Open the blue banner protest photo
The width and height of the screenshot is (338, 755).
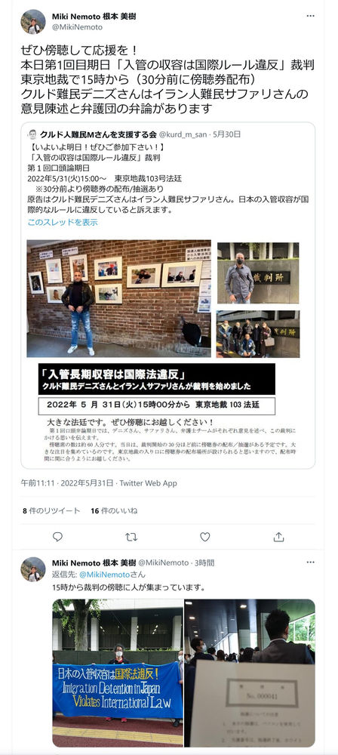tap(118, 673)
